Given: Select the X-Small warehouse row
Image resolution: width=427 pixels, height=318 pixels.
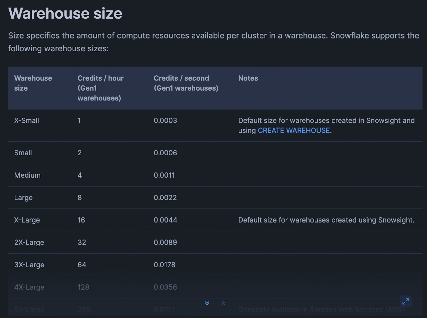Looking at the screenshot, I should click(26, 120).
